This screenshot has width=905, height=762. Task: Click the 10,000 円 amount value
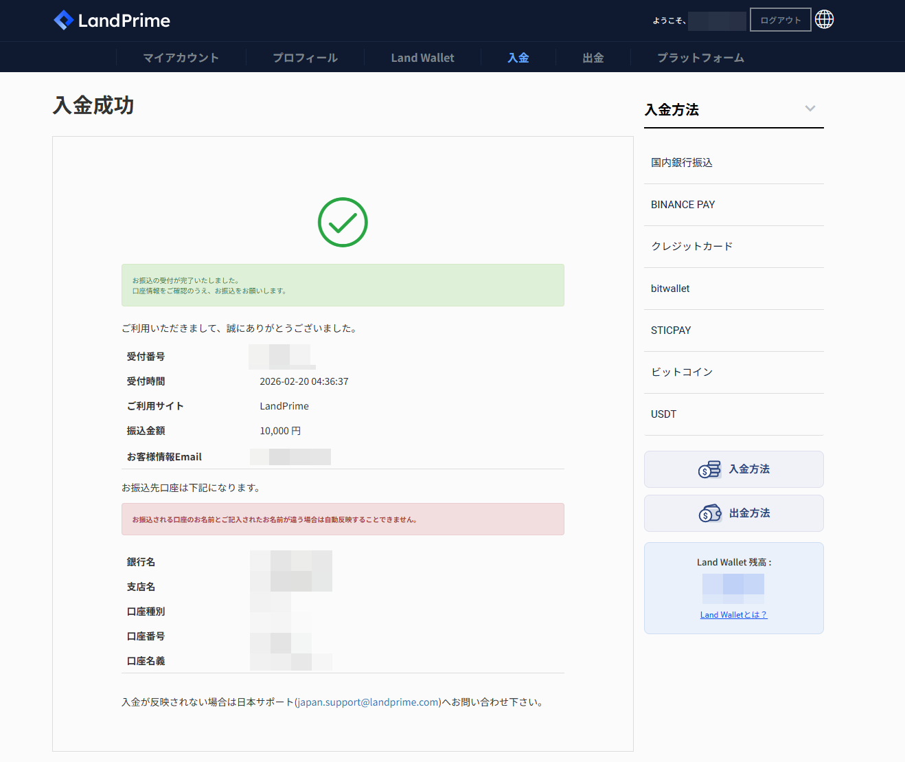[x=280, y=431]
